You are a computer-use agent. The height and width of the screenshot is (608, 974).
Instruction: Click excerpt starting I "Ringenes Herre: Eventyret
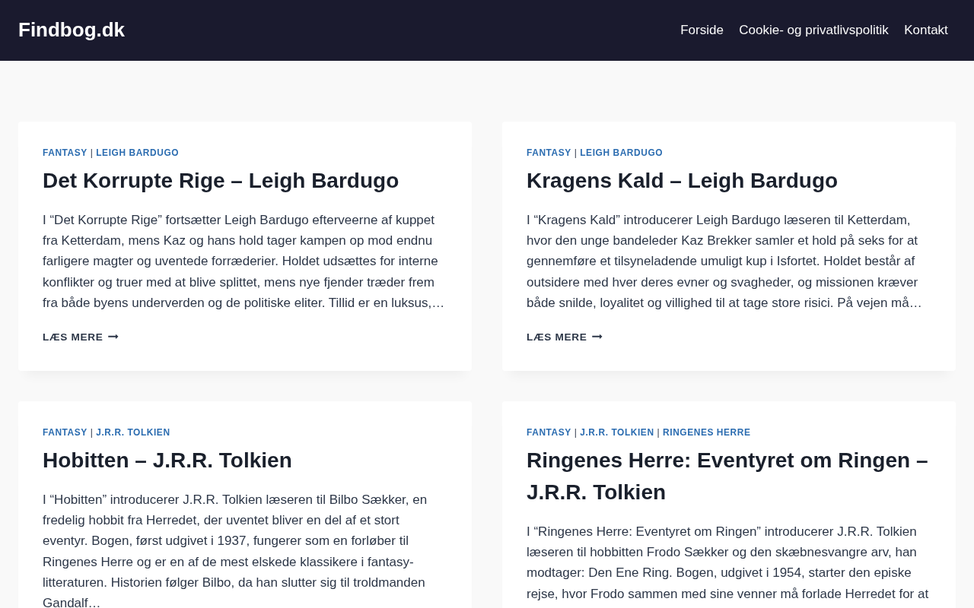click(x=727, y=565)
